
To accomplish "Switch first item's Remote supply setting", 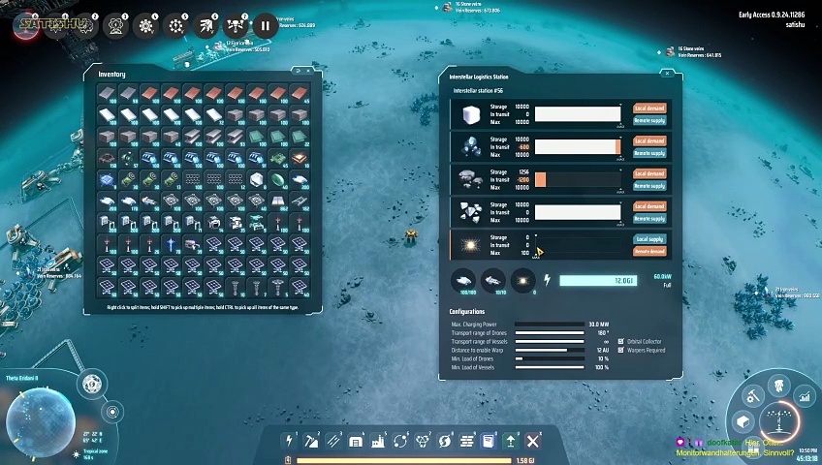I will tap(649, 121).
